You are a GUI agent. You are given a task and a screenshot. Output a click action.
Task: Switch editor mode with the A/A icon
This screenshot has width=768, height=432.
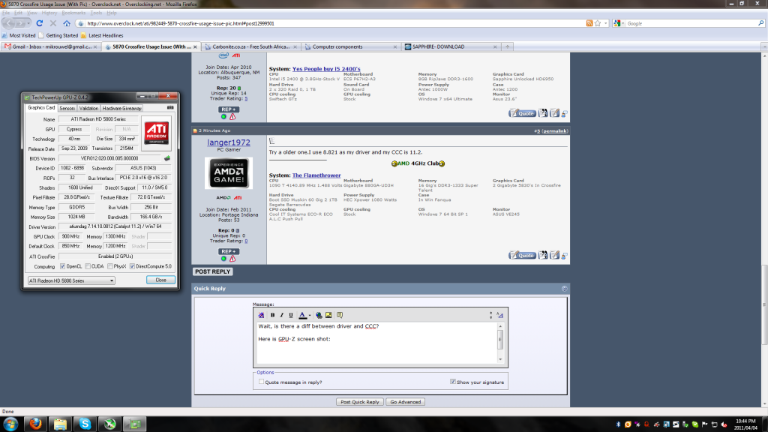[500, 315]
